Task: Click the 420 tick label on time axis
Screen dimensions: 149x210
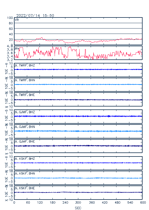Action: [105, 202]
